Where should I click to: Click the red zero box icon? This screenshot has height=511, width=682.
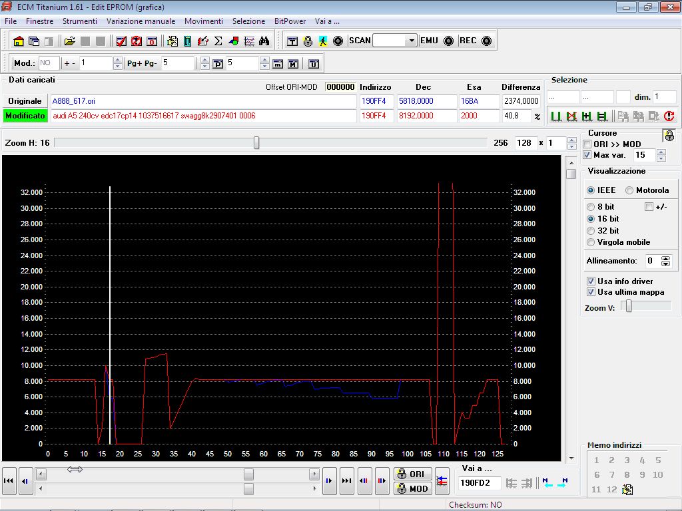coord(152,41)
